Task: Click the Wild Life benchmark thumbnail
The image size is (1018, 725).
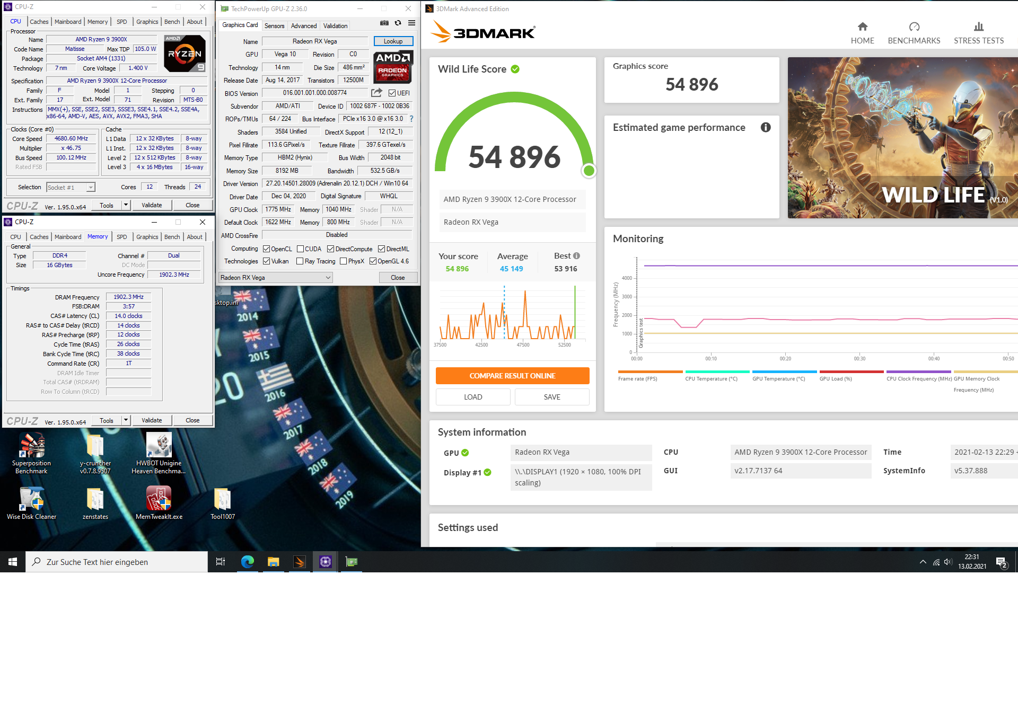Action: click(902, 138)
